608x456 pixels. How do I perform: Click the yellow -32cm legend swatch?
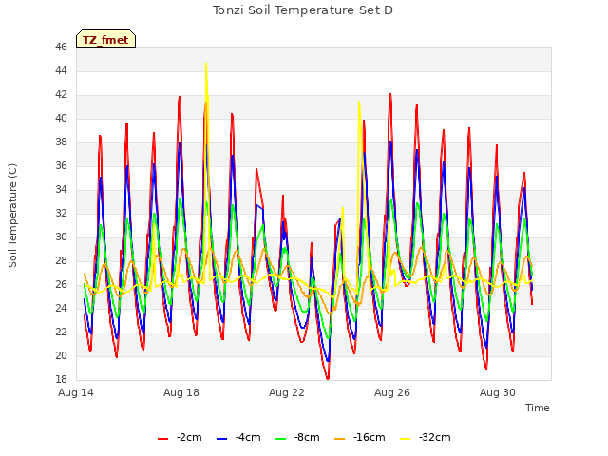406,439
